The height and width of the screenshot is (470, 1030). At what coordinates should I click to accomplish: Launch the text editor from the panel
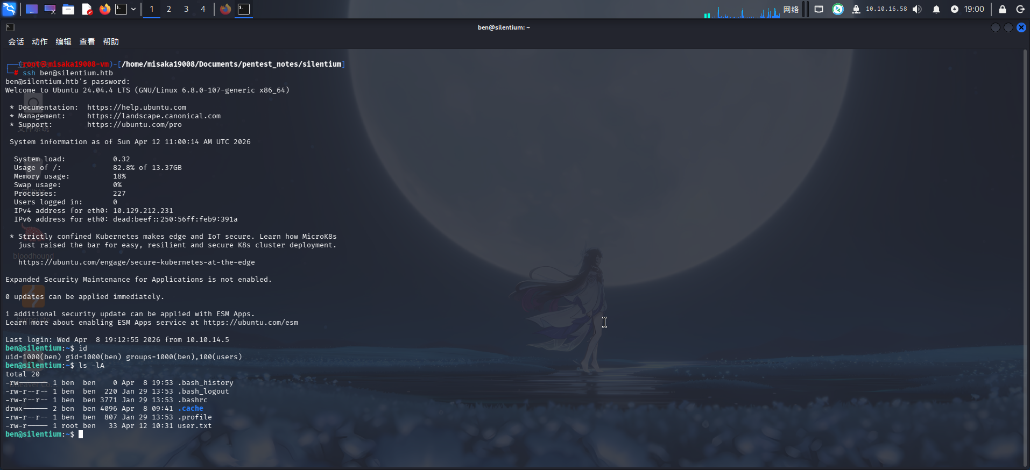pos(87,9)
